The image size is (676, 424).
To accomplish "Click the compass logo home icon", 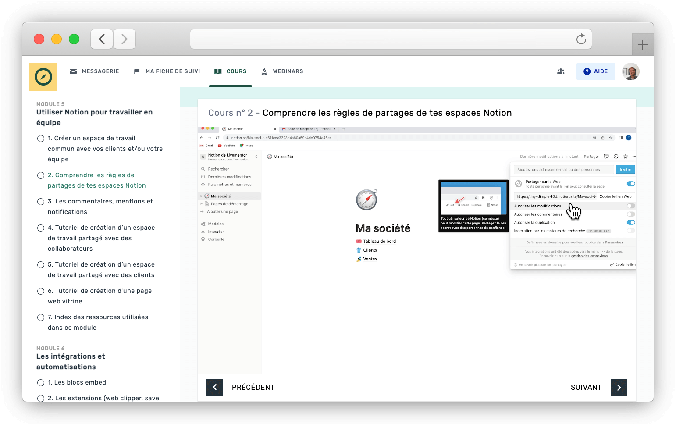I will point(43,77).
